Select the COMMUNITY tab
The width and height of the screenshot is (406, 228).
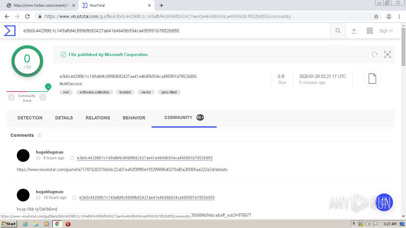(184, 117)
